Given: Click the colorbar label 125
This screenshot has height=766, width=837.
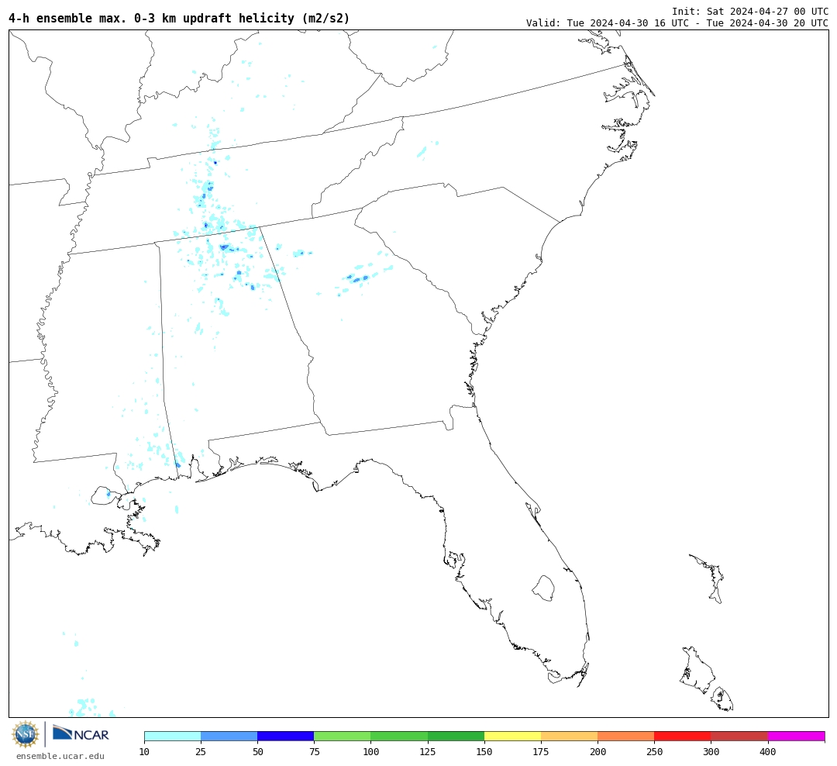Looking at the screenshot, I should 428,752.
